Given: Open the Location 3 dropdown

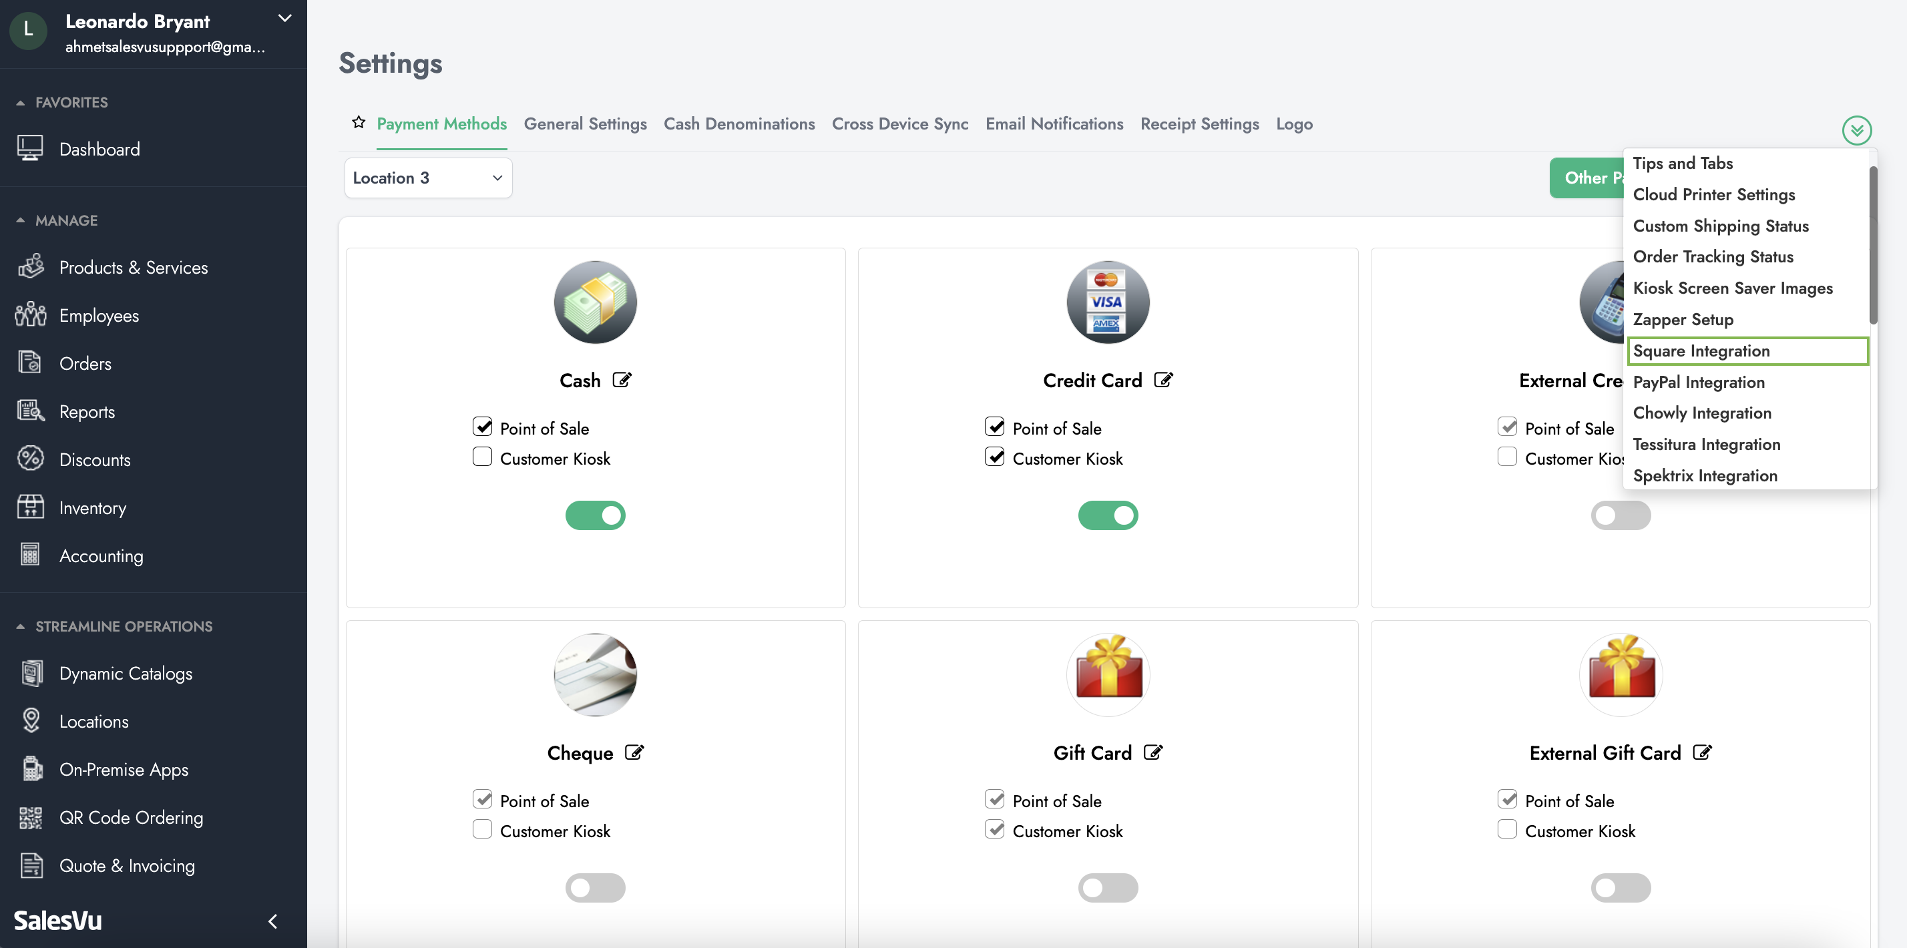Looking at the screenshot, I should point(428,178).
